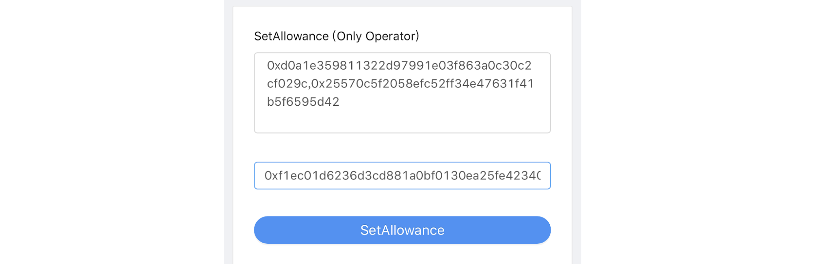The width and height of the screenshot is (817, 264).
Task: Click the SetAllowance (Only Operator) heading
Action: click(337, 36)
